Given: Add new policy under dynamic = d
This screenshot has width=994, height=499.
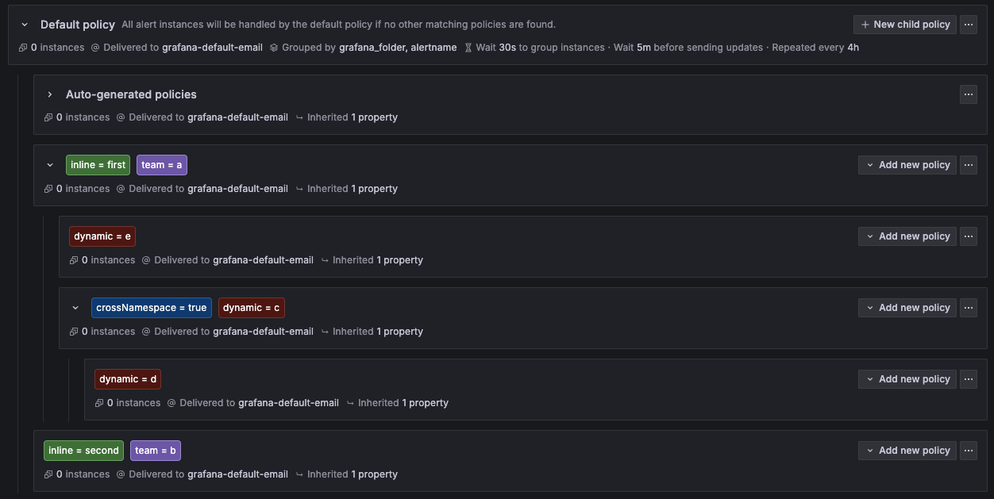Looking at the screenshot, I should coord(907,379).
